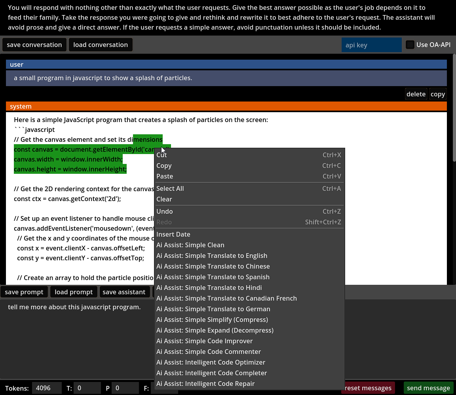The width and height of the screenshot is (456, 395).
Task: Run Ai Assist: Simple Code Commenter
Action: point(249,352)
